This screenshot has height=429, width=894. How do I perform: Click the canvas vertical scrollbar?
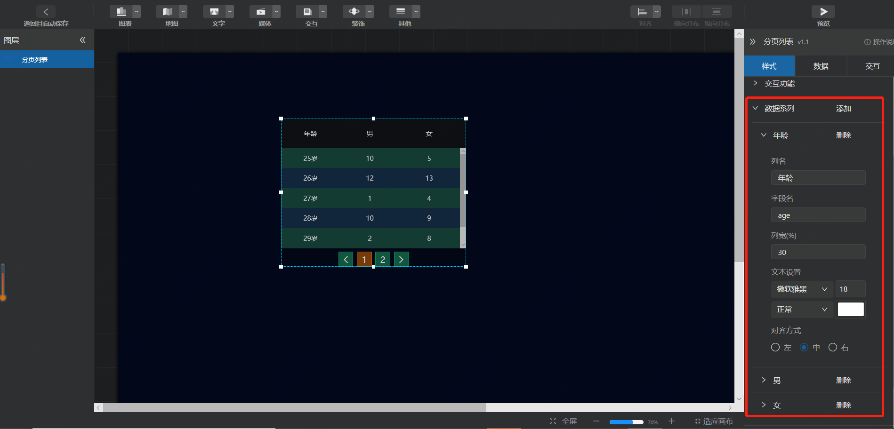tap(739, 151)
